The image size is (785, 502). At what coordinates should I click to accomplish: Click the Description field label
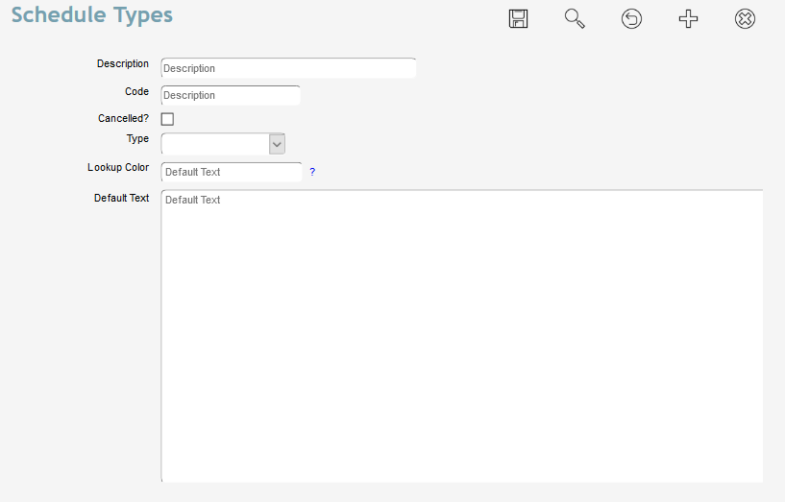pyautogui.click(x=123, y=63)
